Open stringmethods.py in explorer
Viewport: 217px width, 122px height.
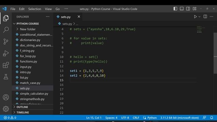point(33,99)
